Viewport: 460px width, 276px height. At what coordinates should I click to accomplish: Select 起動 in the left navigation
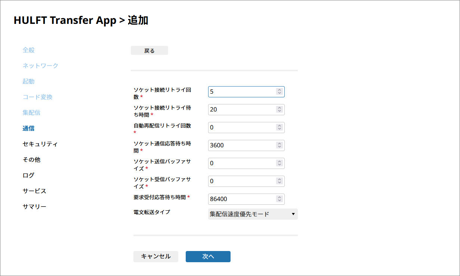28,81
